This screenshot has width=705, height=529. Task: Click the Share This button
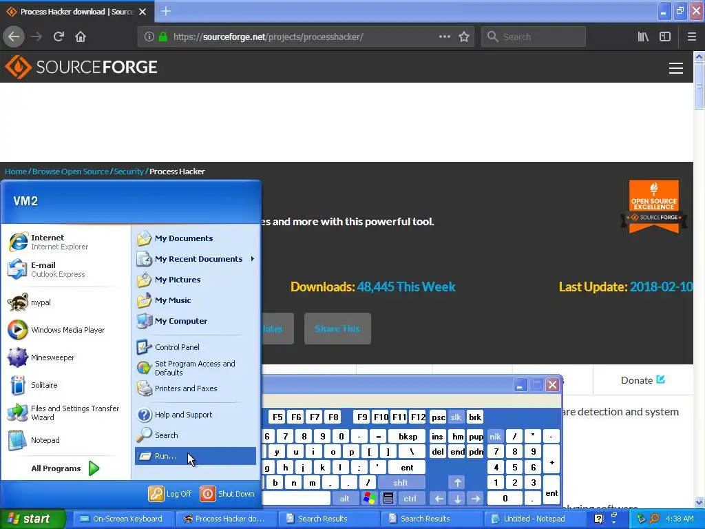[x=337, y=329]
